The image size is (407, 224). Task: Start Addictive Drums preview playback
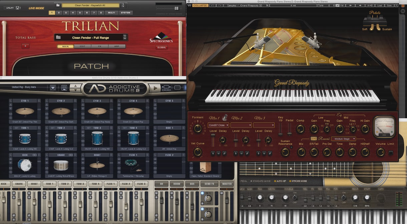155,88
